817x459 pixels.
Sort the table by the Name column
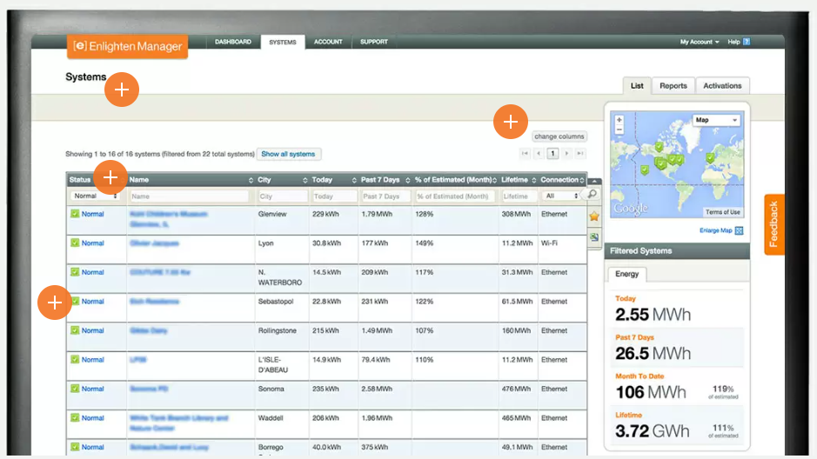click(x=191, y=180)
